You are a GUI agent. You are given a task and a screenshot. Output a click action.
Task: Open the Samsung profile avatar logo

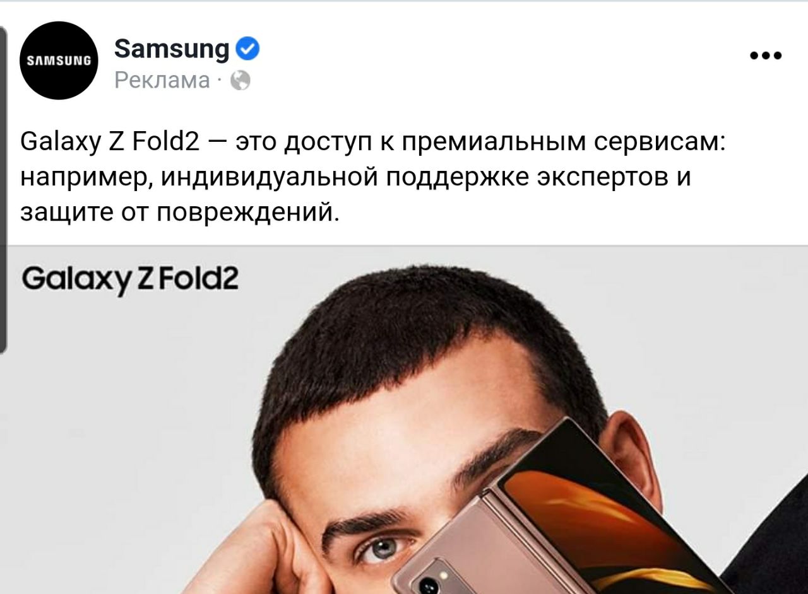pyautogui.click(x=59, y=61)
